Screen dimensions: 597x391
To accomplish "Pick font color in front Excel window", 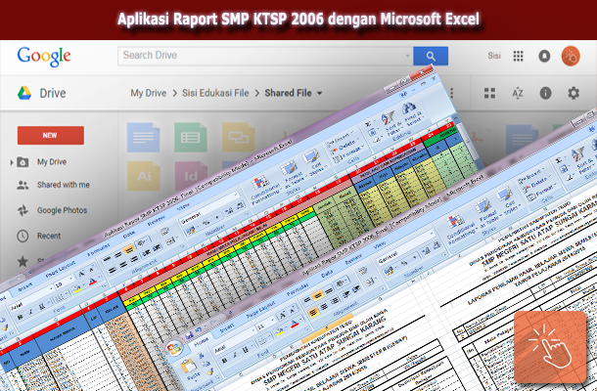I will click(x=295, y=325).
